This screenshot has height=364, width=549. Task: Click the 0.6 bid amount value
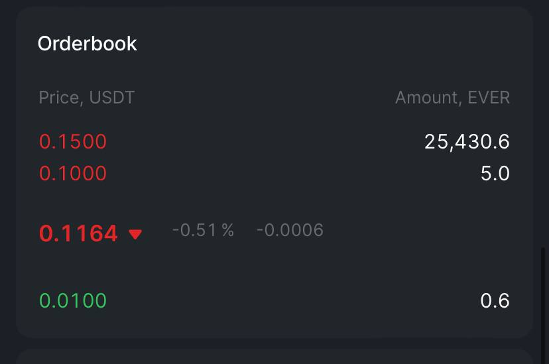coord(495,300)
